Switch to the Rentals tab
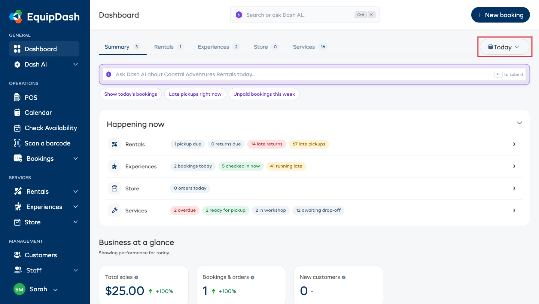Image resolution: width=539 pixels, height=304 pixels. (x=169, y=47)
